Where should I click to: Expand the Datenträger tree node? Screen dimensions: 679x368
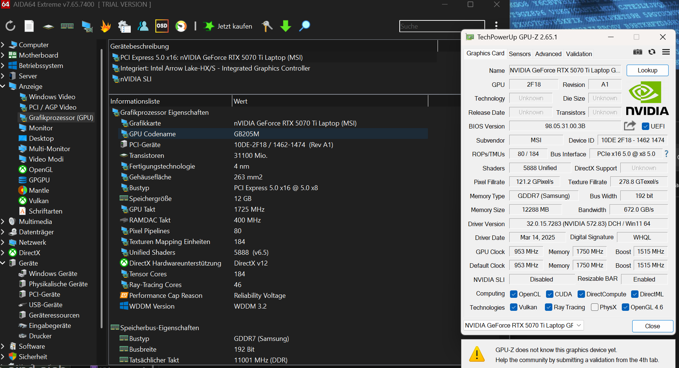3,232
